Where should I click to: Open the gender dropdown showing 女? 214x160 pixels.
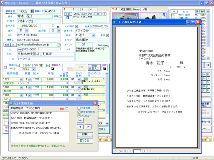(x=27, y=30)
